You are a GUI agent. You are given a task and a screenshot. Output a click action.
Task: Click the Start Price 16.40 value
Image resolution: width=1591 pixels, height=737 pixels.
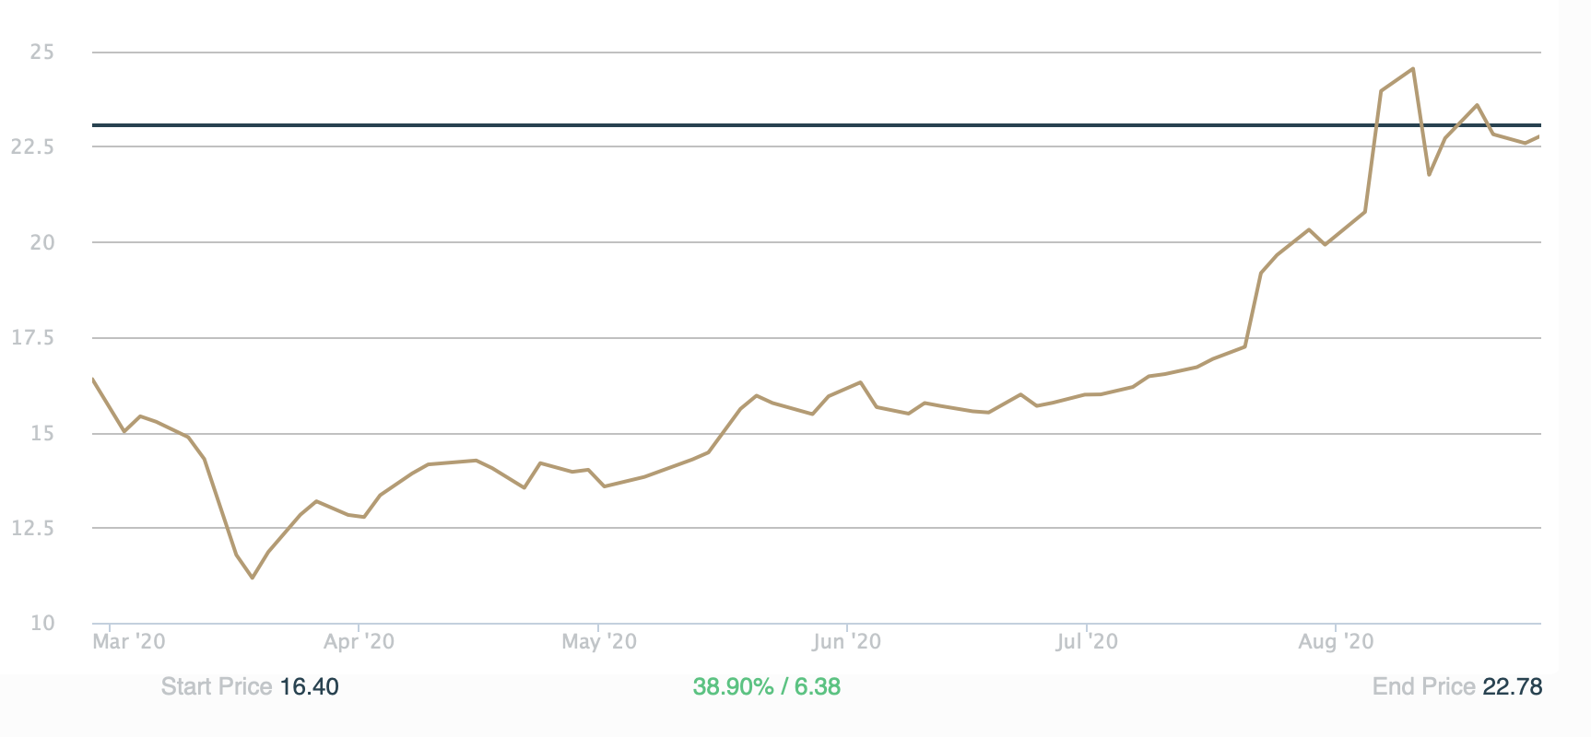(309, 687)
